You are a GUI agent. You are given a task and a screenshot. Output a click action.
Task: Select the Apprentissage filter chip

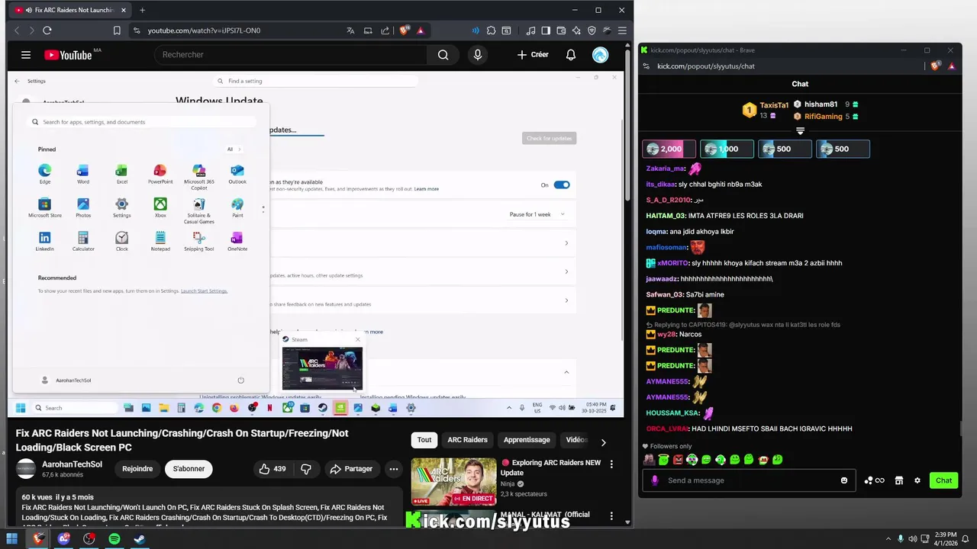point(527,440)
